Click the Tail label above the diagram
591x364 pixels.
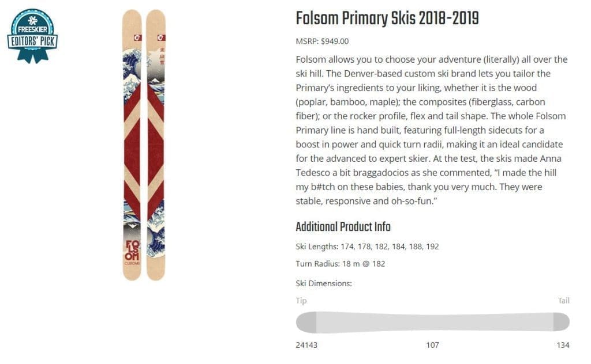point(563,301)
